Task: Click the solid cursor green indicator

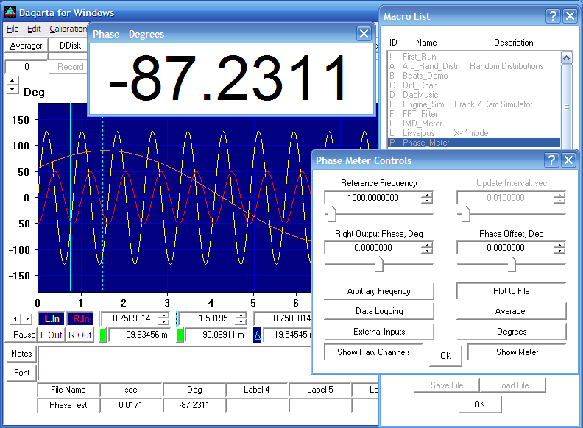Action: pyautogui.click(x=103, y=335)
